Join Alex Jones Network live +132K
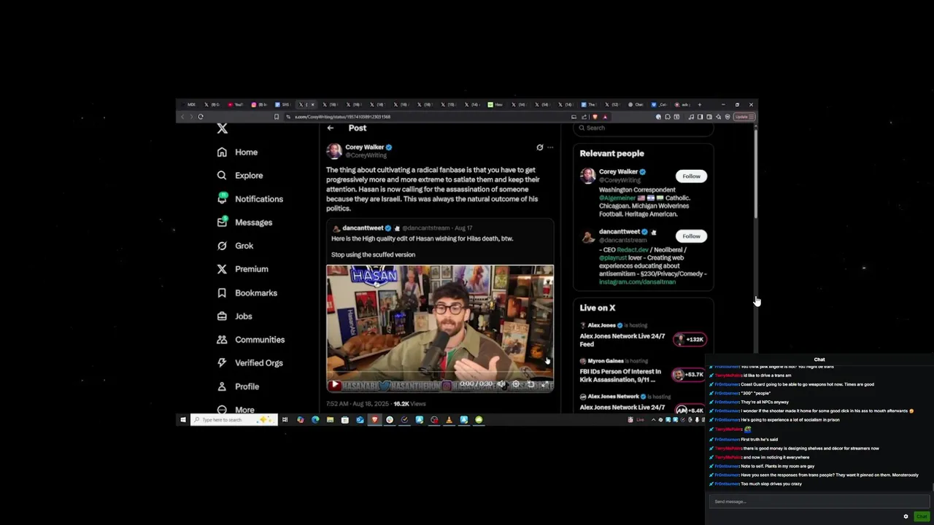Screen dimensions: 934x525 pos(690,339)
